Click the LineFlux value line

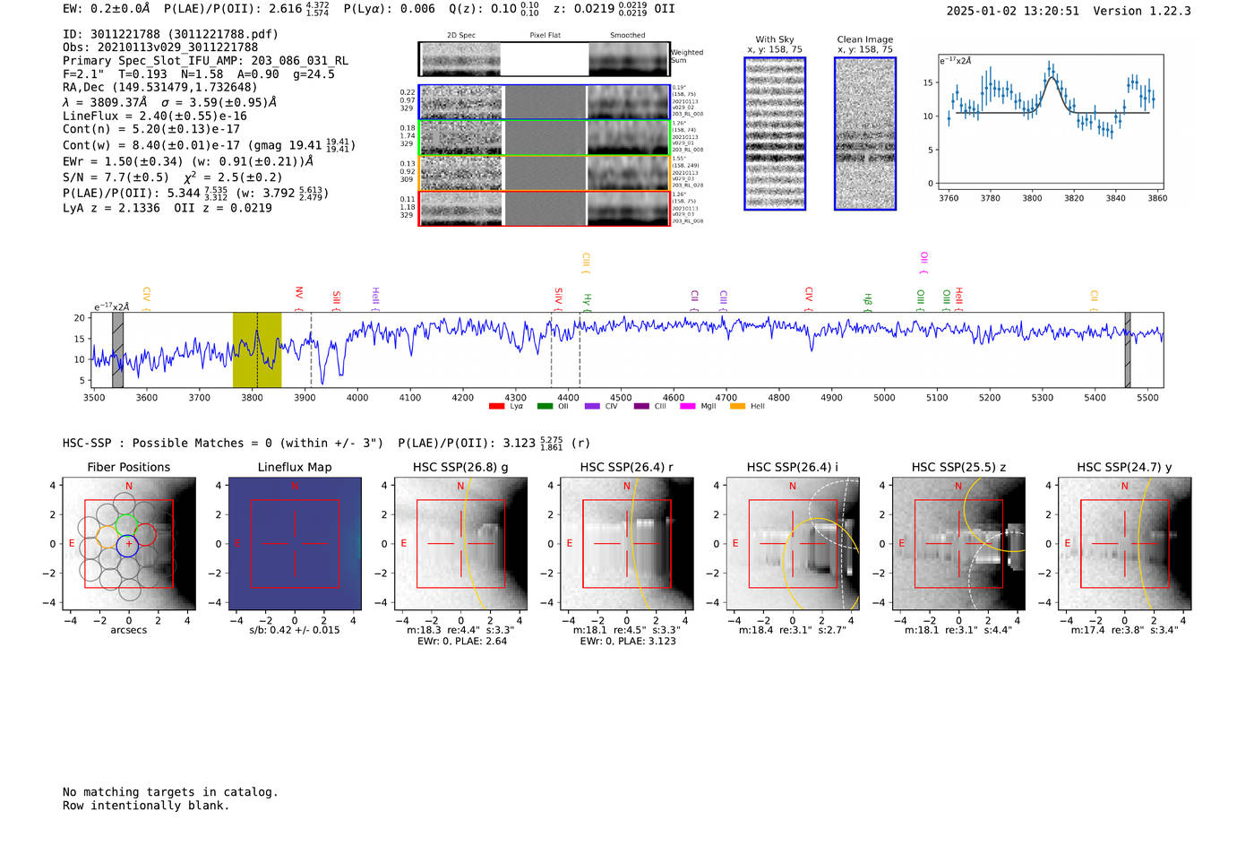(155, 116)
